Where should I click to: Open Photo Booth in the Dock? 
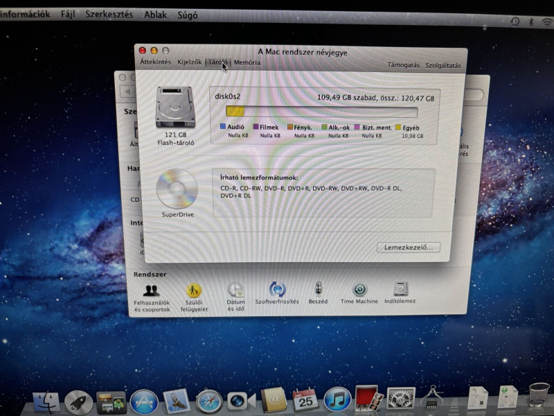(x=369, y=398)
